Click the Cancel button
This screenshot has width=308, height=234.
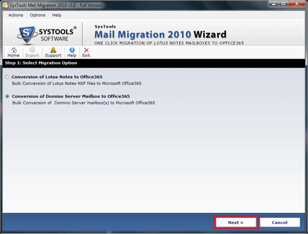pyautogui.click(x=280, y=222)
